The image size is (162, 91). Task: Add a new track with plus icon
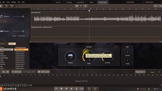(x=159, y=72)
